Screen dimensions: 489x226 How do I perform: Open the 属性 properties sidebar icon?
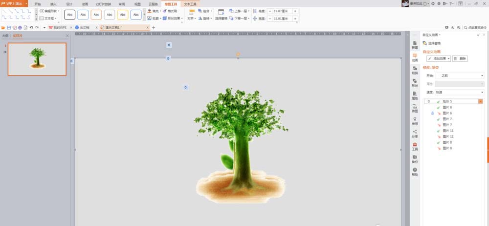[x=415, y=96]
